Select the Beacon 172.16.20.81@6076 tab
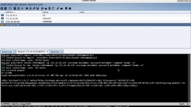Screen dimensions: 191x107 click(x=31, y=51)
